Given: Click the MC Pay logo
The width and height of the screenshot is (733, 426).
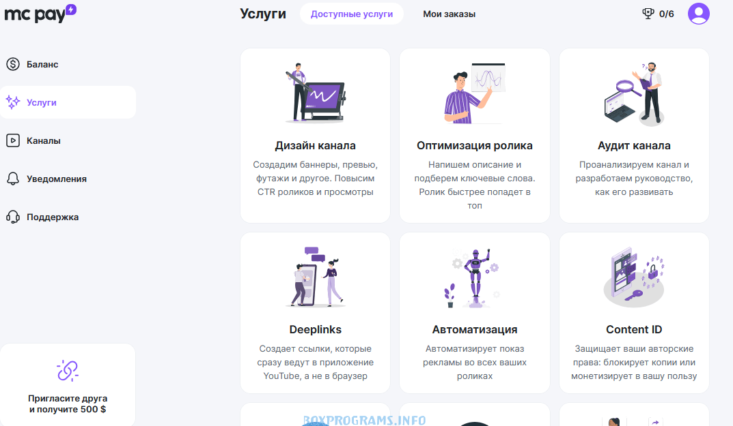Looking at the screenshot, I should 40,14.
